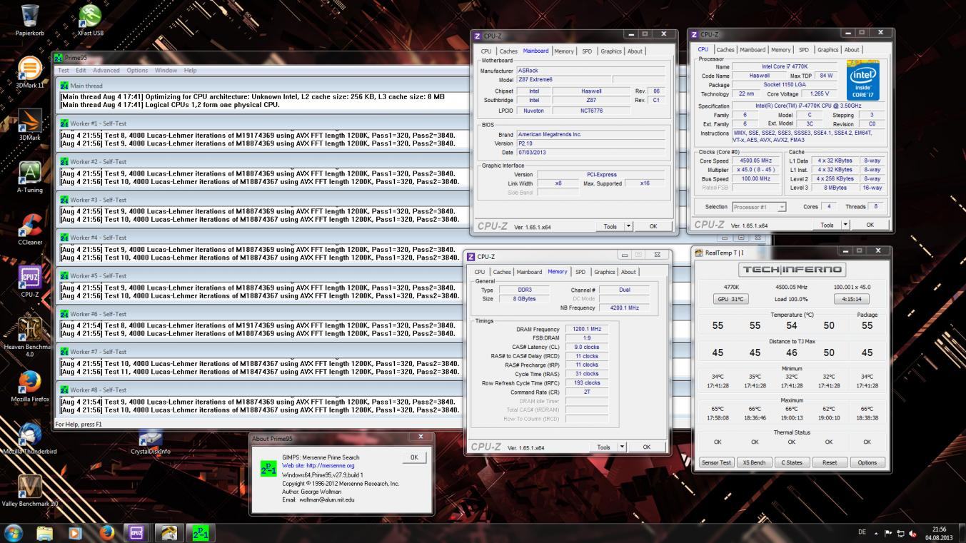Image resolution: width=966 pixels, height=543 pixels.
Task: Open Prime95 Edit menu
Action: pos(81,71)
